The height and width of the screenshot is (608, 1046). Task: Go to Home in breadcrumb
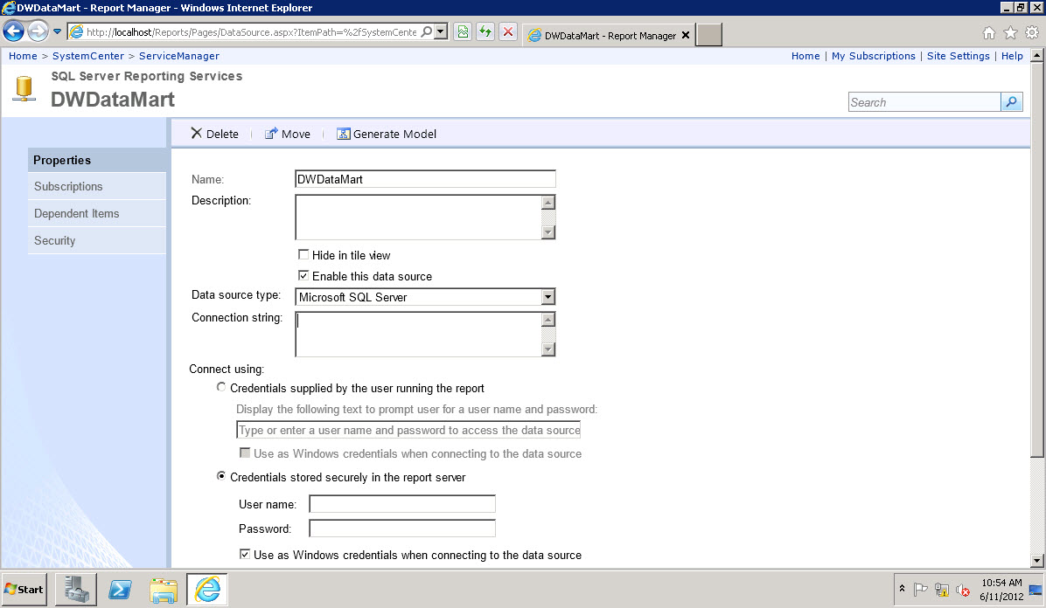23,56
